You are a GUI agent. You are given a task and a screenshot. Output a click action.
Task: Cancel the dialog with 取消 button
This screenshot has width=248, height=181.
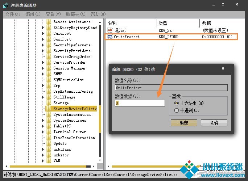click(214, 123)
